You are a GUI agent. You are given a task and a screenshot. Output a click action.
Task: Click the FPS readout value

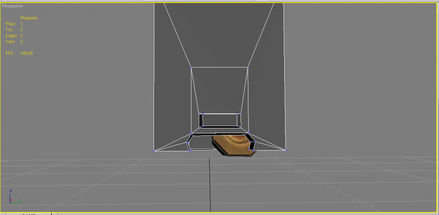click(x=27, y=53)
